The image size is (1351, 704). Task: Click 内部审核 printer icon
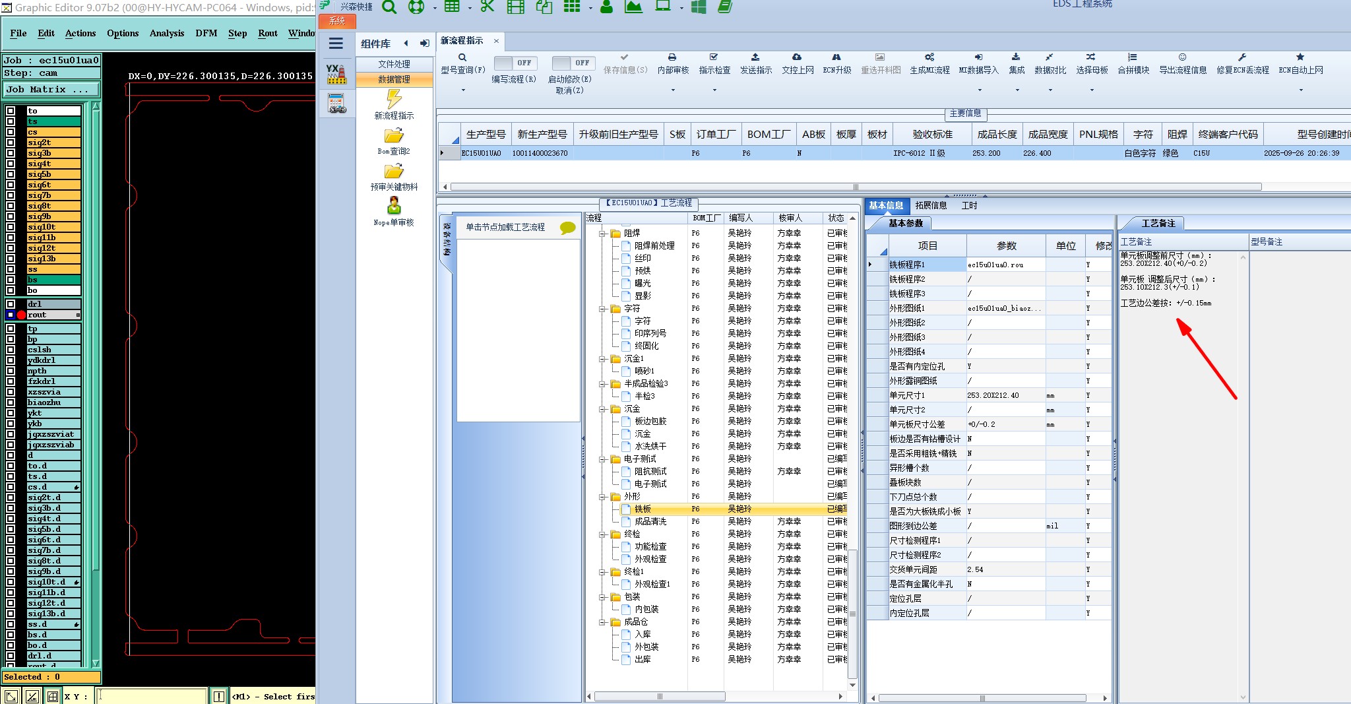click(x=672, y=57)
